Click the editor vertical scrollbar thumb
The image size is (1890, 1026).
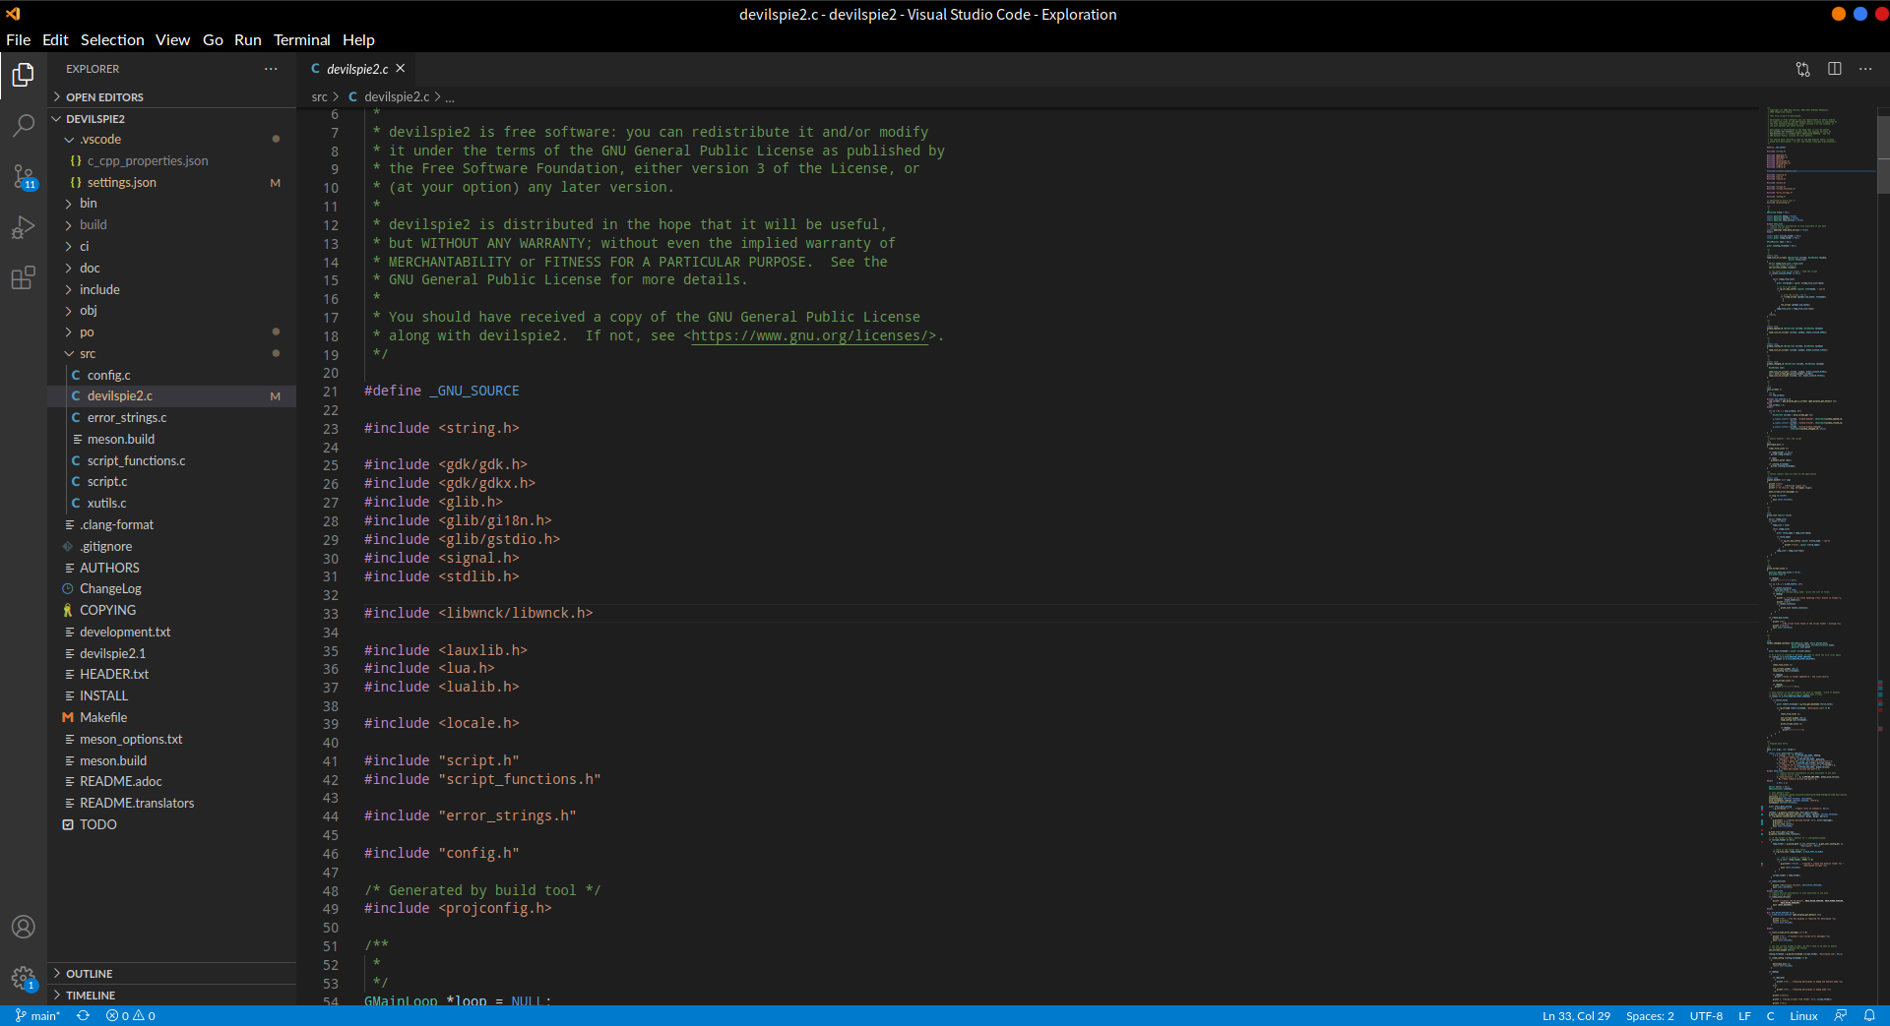pyautogui.click(x=1883, y=155)
